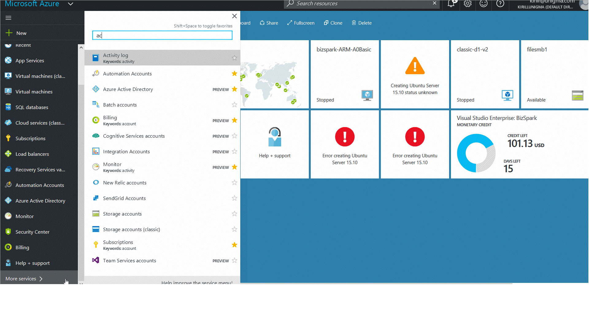The image size is (589, 331).
Task: Click the Clone dashboard icon
Action: [x=326, y=23]
